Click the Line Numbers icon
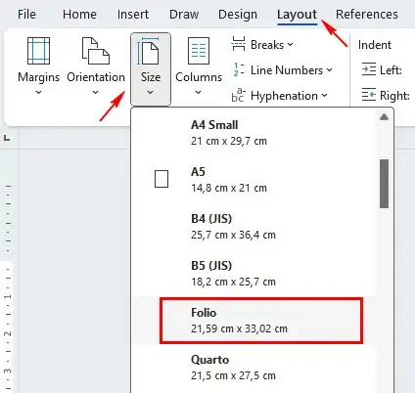Screen dimensions: 415x393 239,69
